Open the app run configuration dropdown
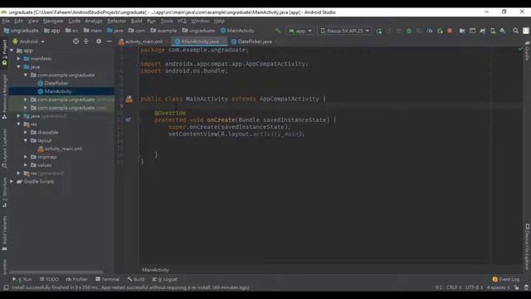 300,31
